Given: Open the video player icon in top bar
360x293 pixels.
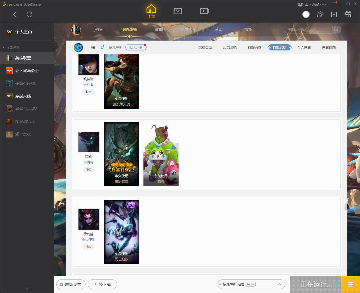Looking at the screenshot, I should pos(204,11).
